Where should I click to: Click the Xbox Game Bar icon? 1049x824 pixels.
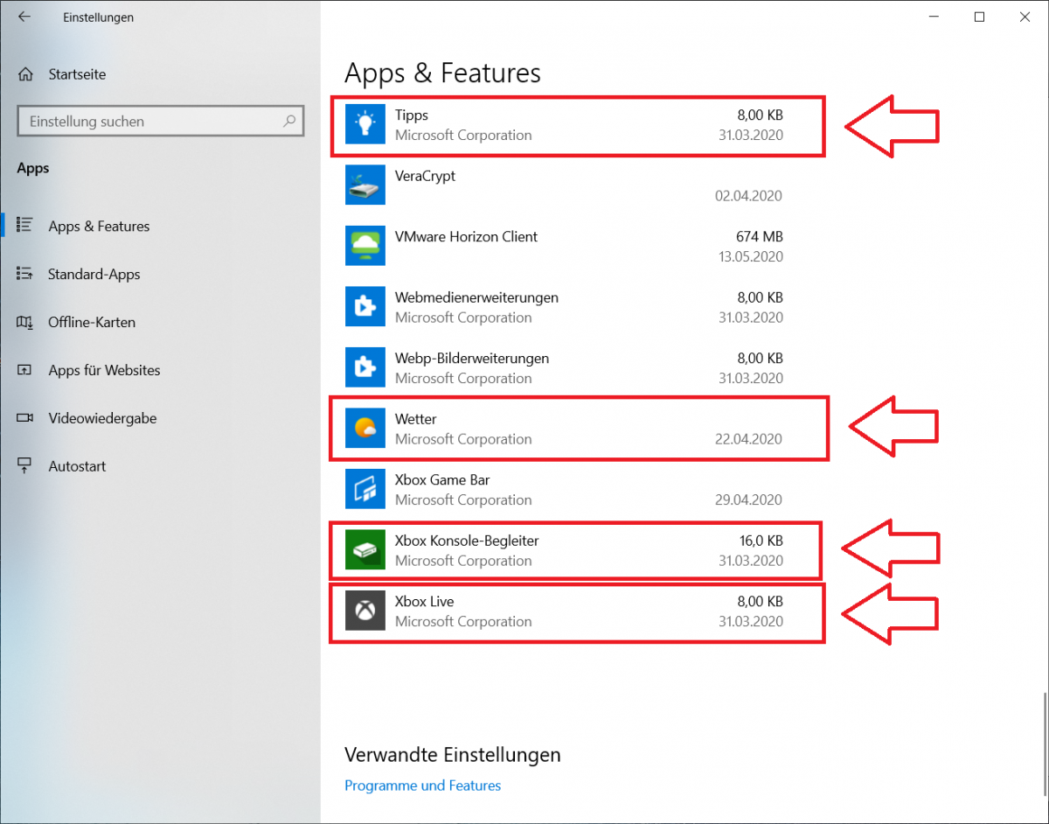coord(365,490)
